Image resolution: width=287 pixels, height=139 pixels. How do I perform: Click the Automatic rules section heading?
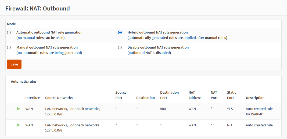24,81
